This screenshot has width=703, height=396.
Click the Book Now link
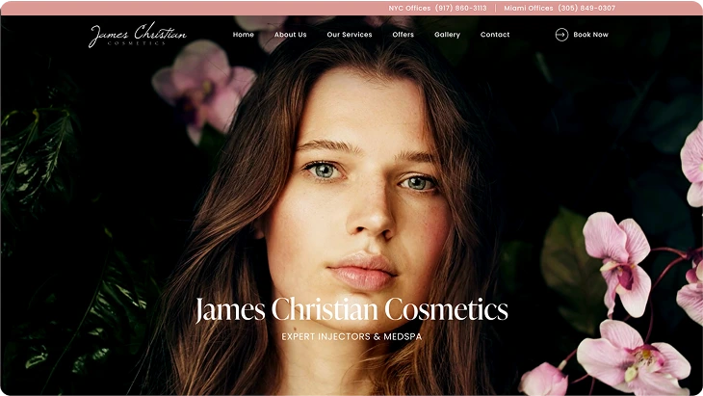pyautogui.click(x=590, y=35)
